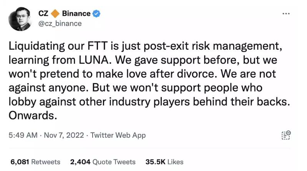View the 2,404 Quote Tweets
Viewport: 307px width, 171px height.
tap(103, 162)
